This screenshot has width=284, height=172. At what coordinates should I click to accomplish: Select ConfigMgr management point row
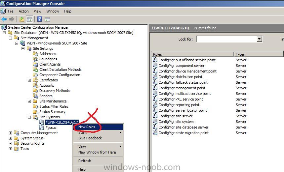182,88
